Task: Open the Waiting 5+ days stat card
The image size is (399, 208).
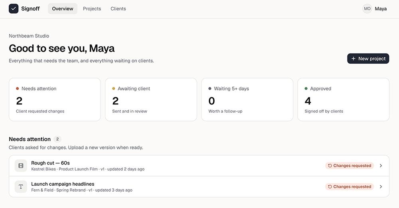Action: click(x=247, y=100)
